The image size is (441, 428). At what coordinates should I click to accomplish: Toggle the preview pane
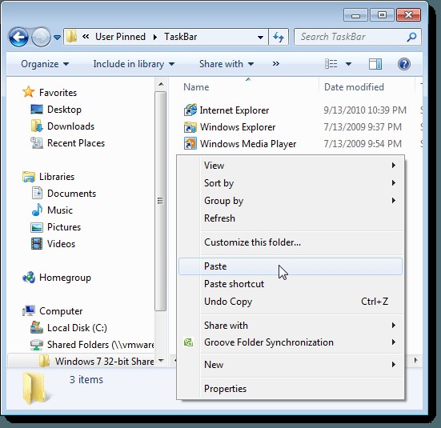(375, 64)
